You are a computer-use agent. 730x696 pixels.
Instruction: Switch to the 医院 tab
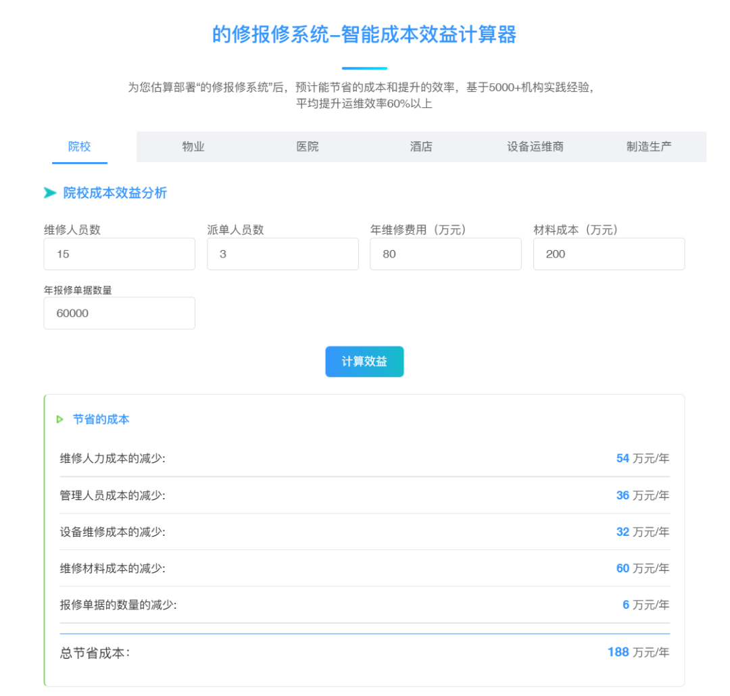[x=308, y=146]
